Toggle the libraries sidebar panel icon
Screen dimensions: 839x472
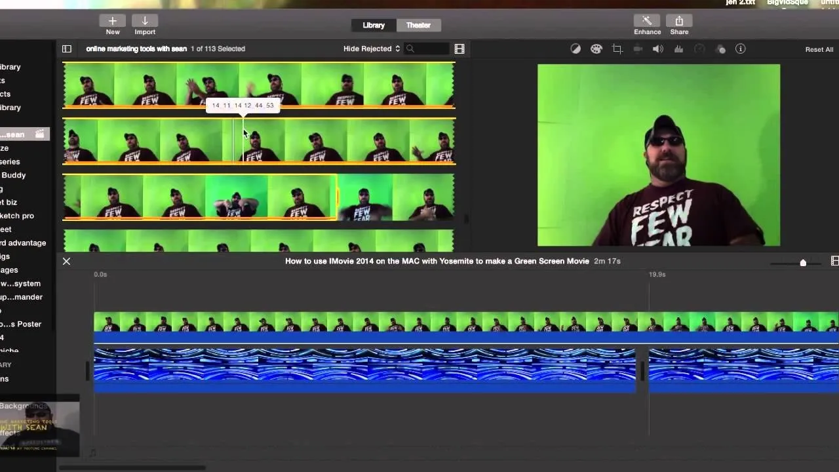click(67, 49)
